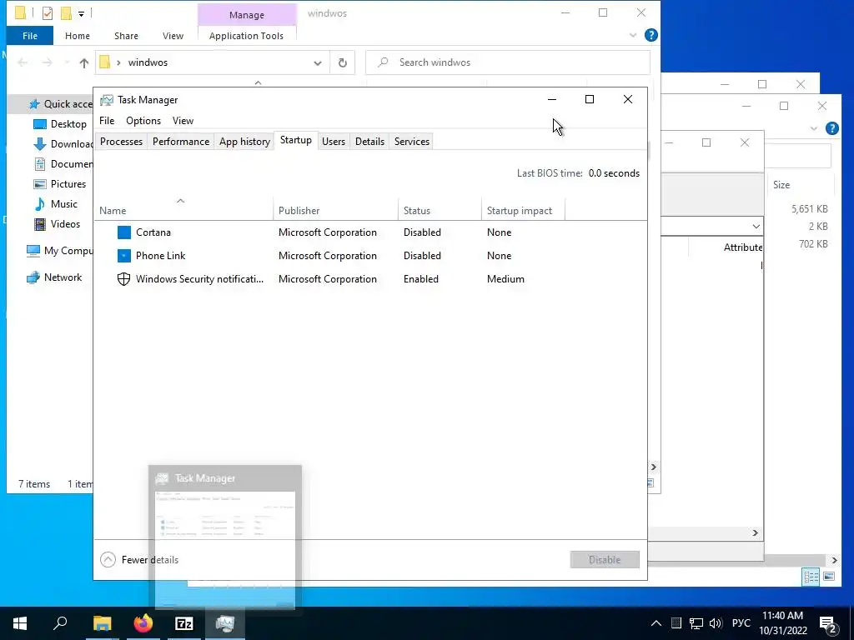Screen dimensions: 854x640
Task: Switch to the Users tab
Action: click(334, 142)
